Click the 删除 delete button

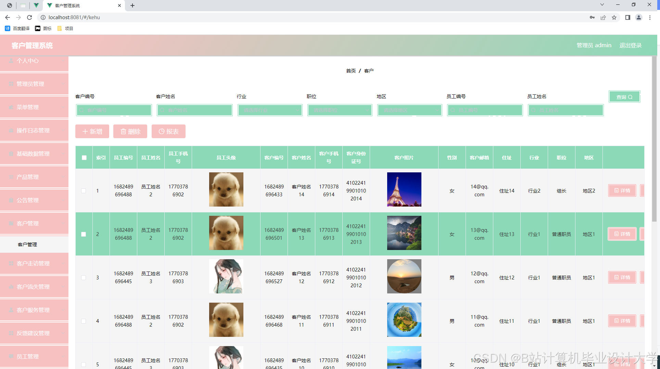pyautogui.click(x=130, y=131)
